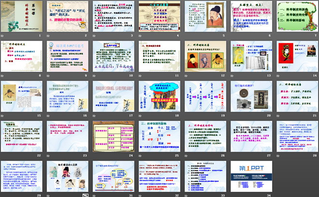The image size is (319, 197).
Task: Click the animation star icon below slide 22
Action: point(2,156)
